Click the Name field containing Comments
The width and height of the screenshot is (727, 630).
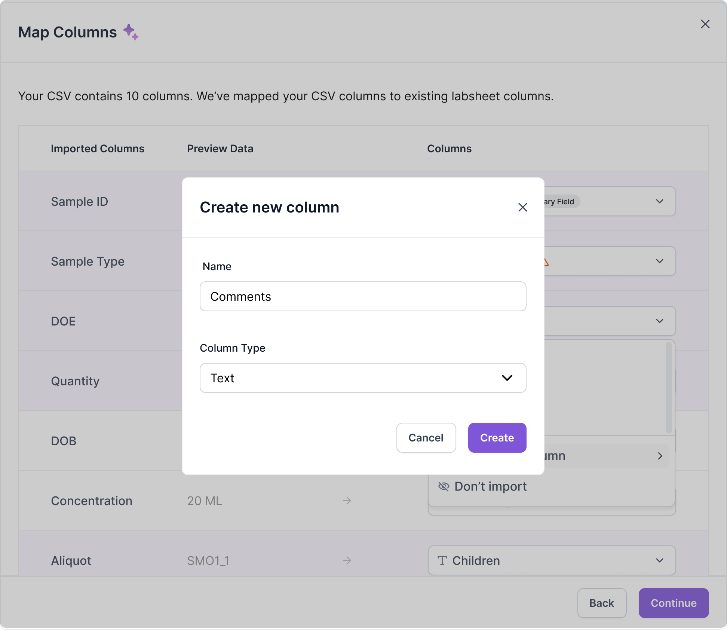[363, 296]
